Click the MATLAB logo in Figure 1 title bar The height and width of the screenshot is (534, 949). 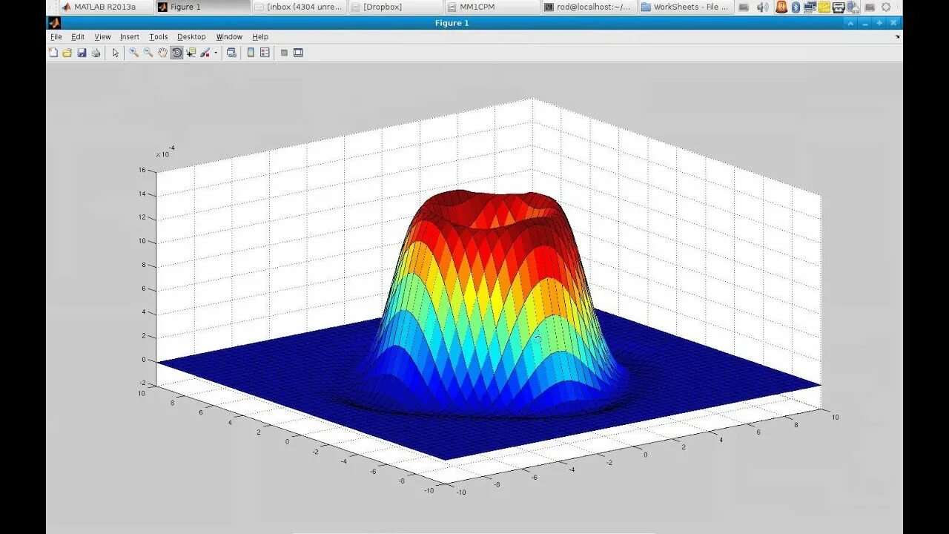54,22
